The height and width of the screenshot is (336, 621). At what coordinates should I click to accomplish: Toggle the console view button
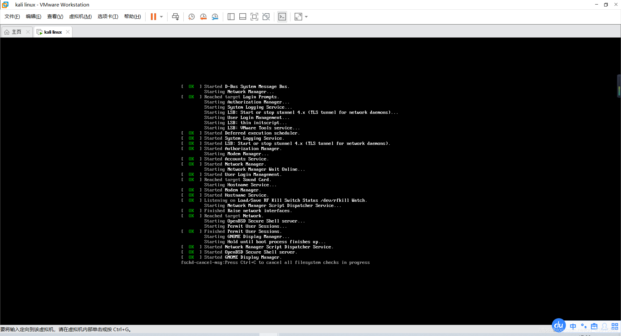coord(282,17)
